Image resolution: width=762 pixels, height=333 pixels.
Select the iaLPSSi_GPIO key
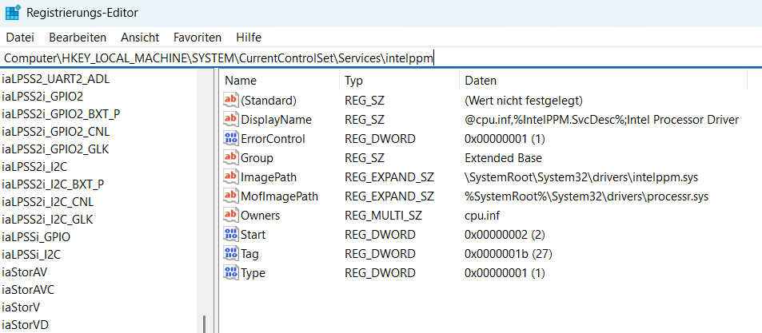(x=36, y=237)
